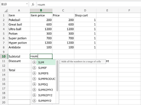Click the fx icon beside SUMIFS
The image size is (141, 105).
(x=34, y=73)
